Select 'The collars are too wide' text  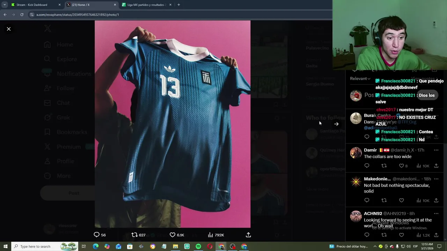click(388, 157)
